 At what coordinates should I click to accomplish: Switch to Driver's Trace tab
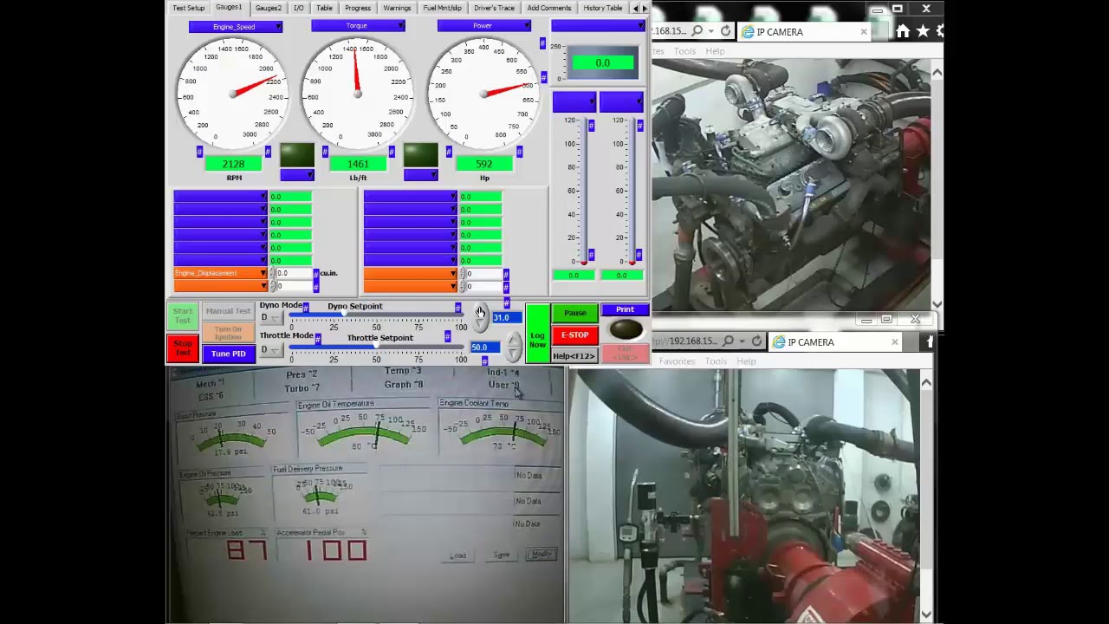point(494,8)
